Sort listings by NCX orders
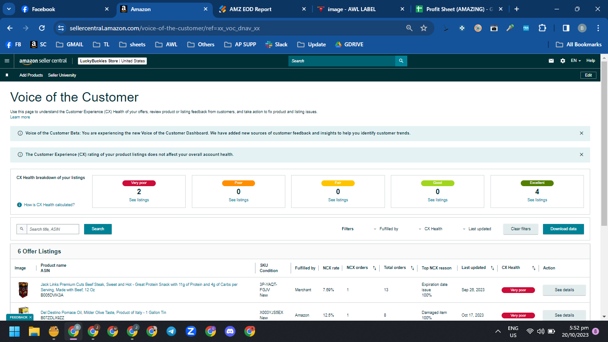This screenshot has width=608, height=342. 374,268
